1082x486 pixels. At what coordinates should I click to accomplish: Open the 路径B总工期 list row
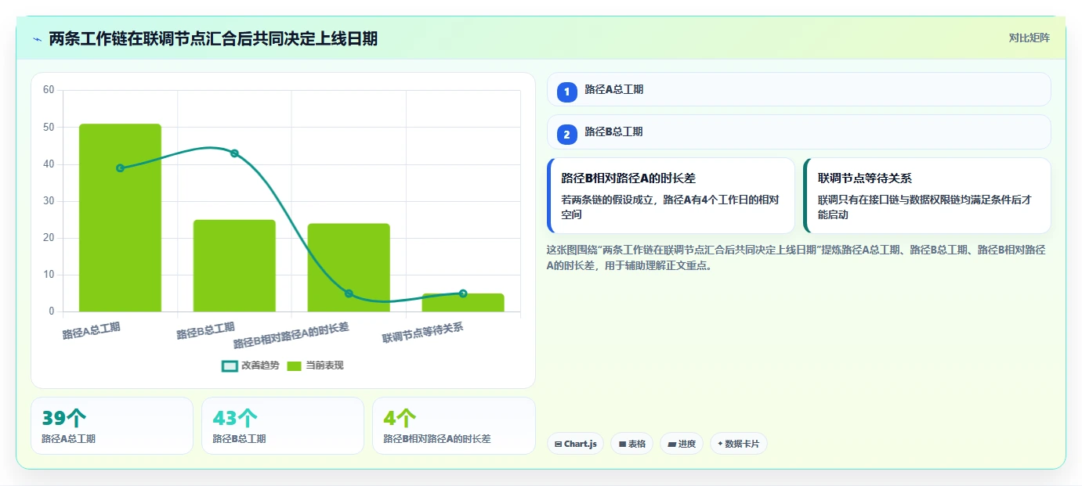(798, 131)
